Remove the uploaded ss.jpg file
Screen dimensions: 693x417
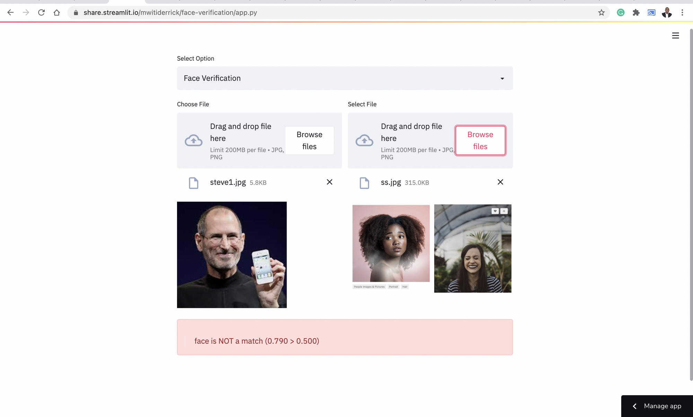(x=500, y=182)
